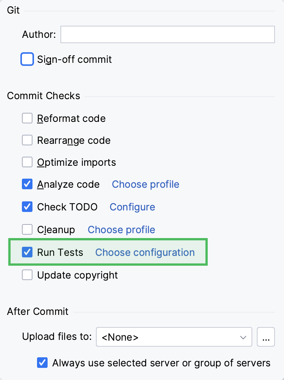Viewport: 284px width, 380px height.
Task: Enable Rearrange code checkbox
Action: tap(27, 140)
